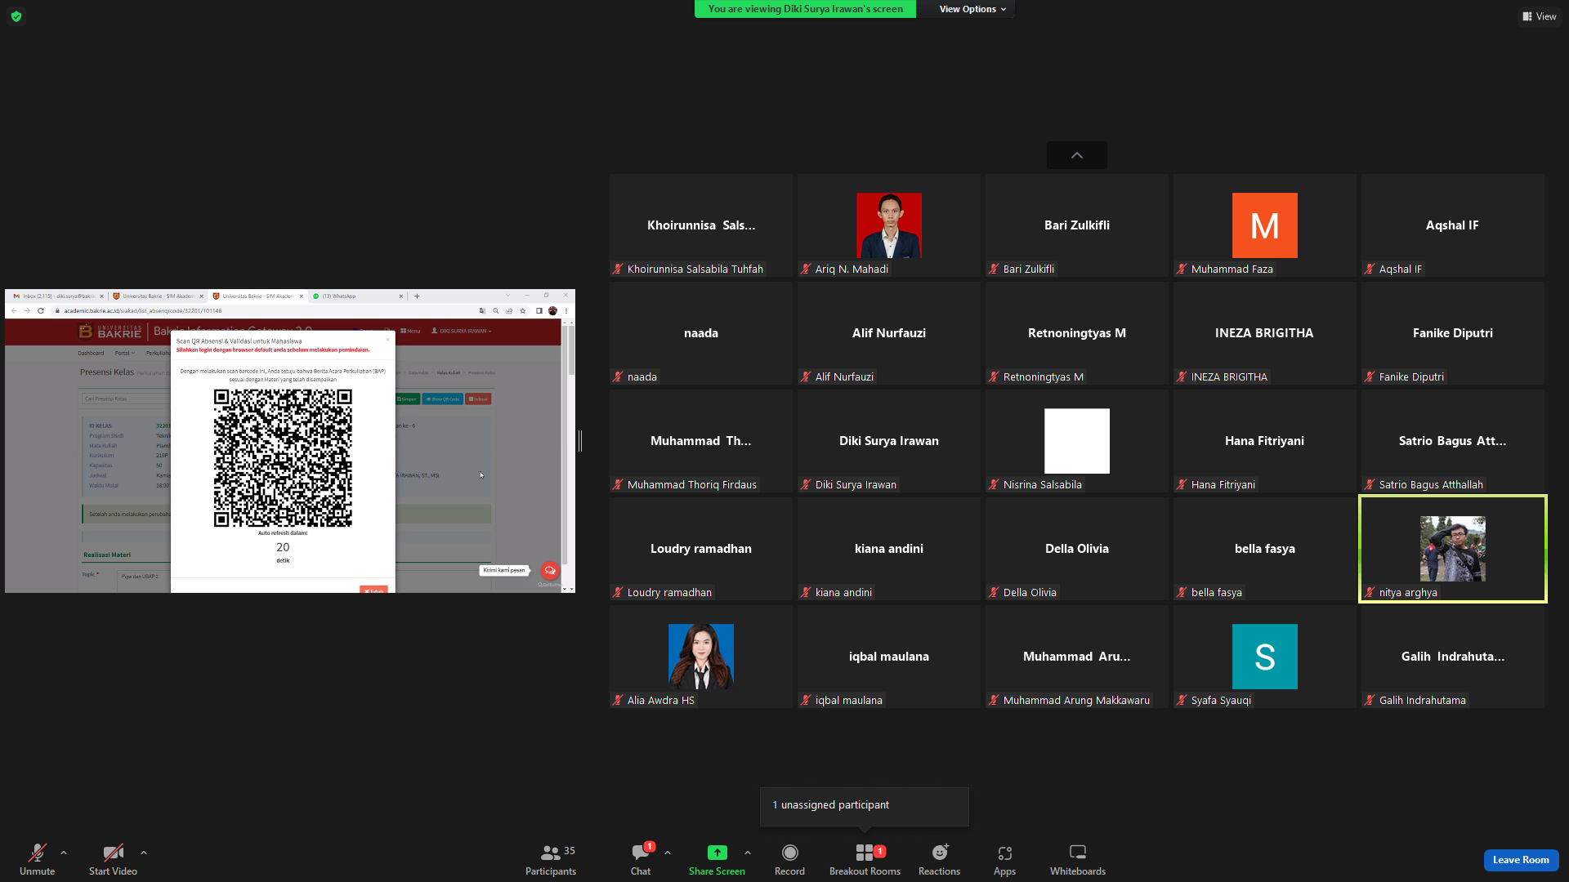This screenshot has height=882, width=1569.
Task: Select Diki Surya Irawan participant tile
Action: pos(889,441)
